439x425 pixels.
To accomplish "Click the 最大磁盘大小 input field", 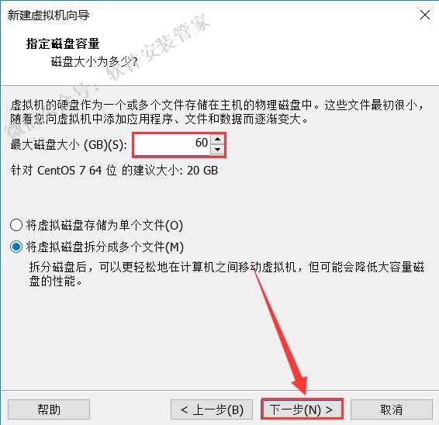I will 172,144.
